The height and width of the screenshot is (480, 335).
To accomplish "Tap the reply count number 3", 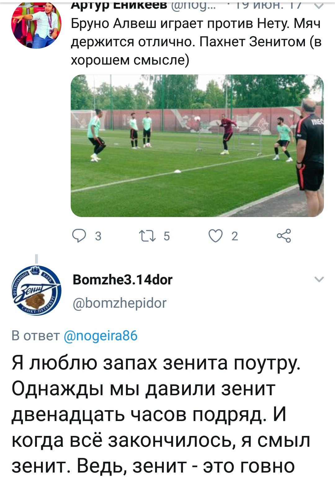I will 98,236.
